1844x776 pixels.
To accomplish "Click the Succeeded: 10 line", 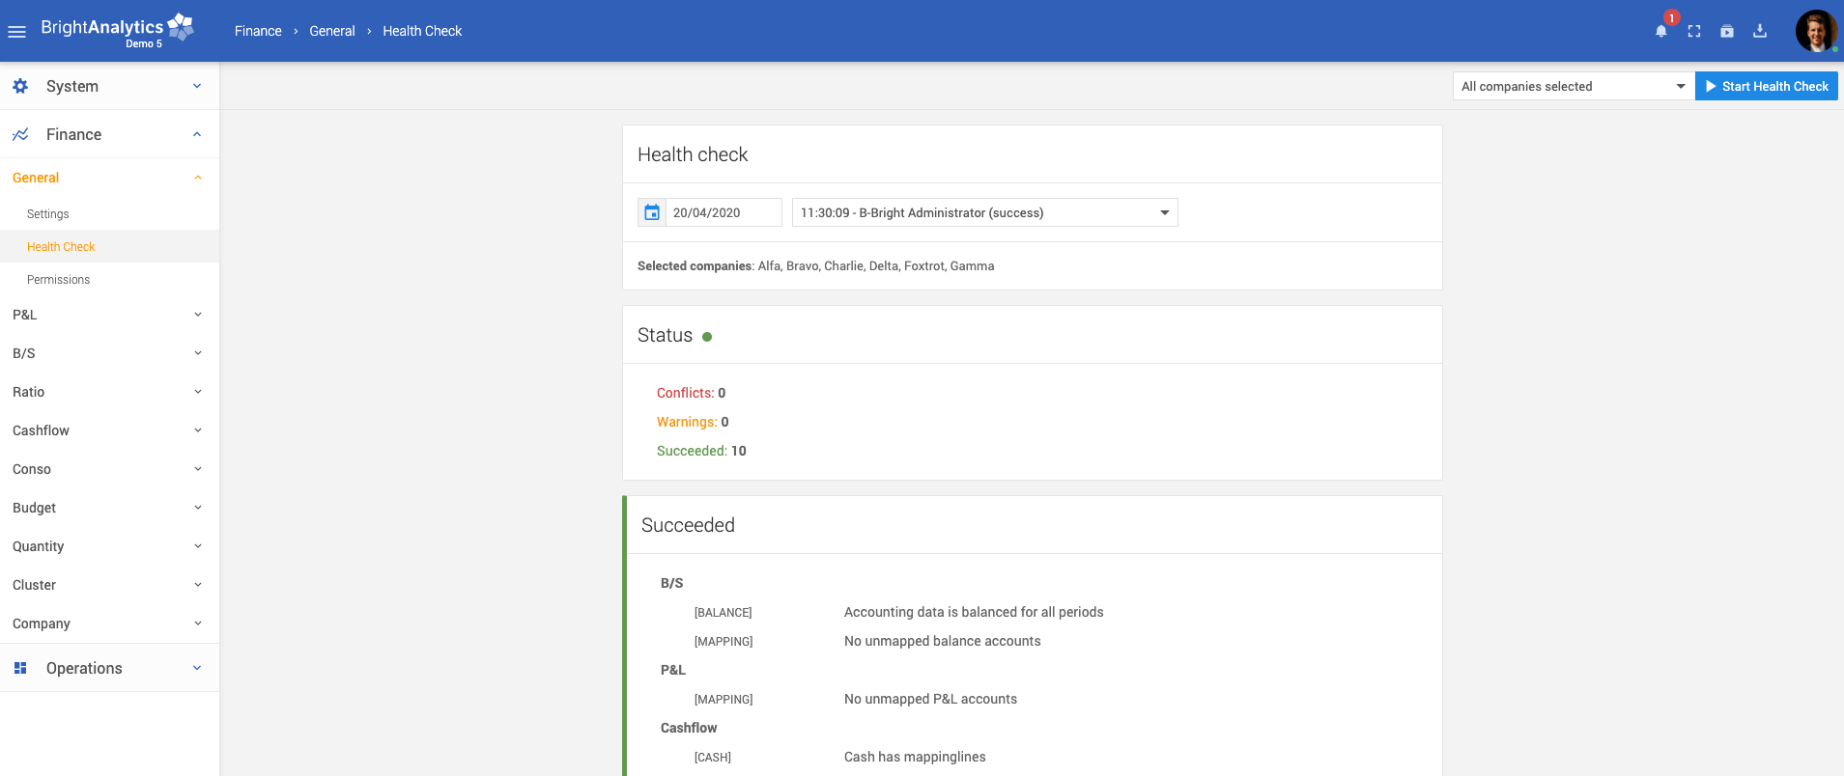I will [x=701, y=451].
